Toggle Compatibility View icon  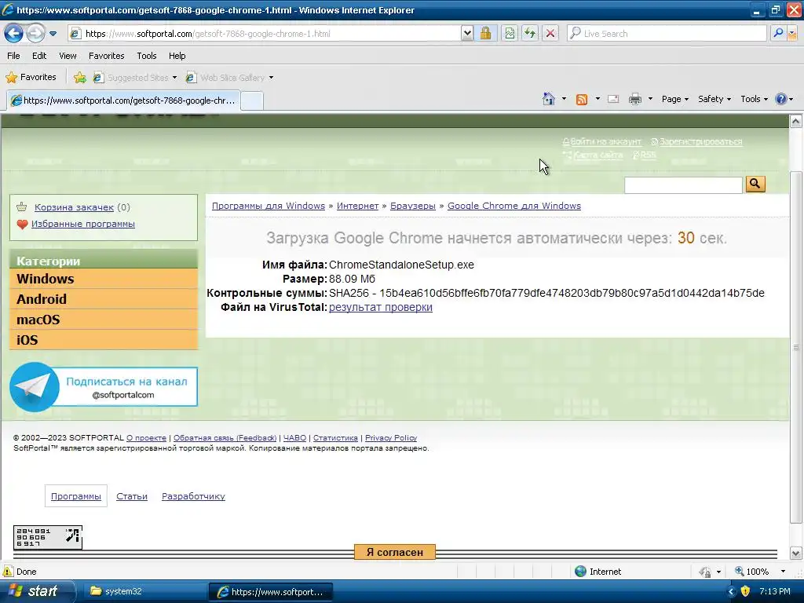509,34
